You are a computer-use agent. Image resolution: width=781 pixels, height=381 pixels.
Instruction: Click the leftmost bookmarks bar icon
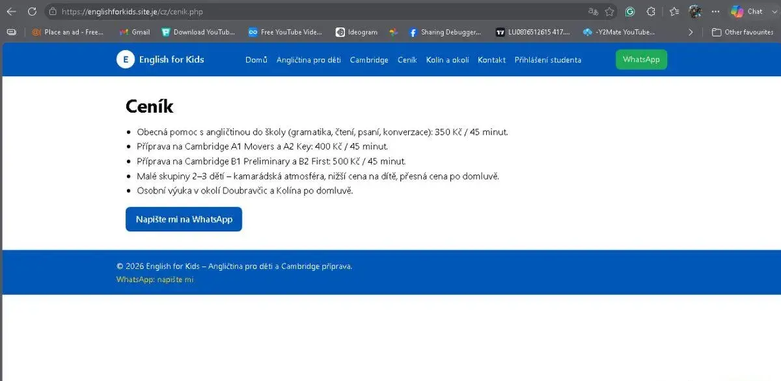coord(11,32)
